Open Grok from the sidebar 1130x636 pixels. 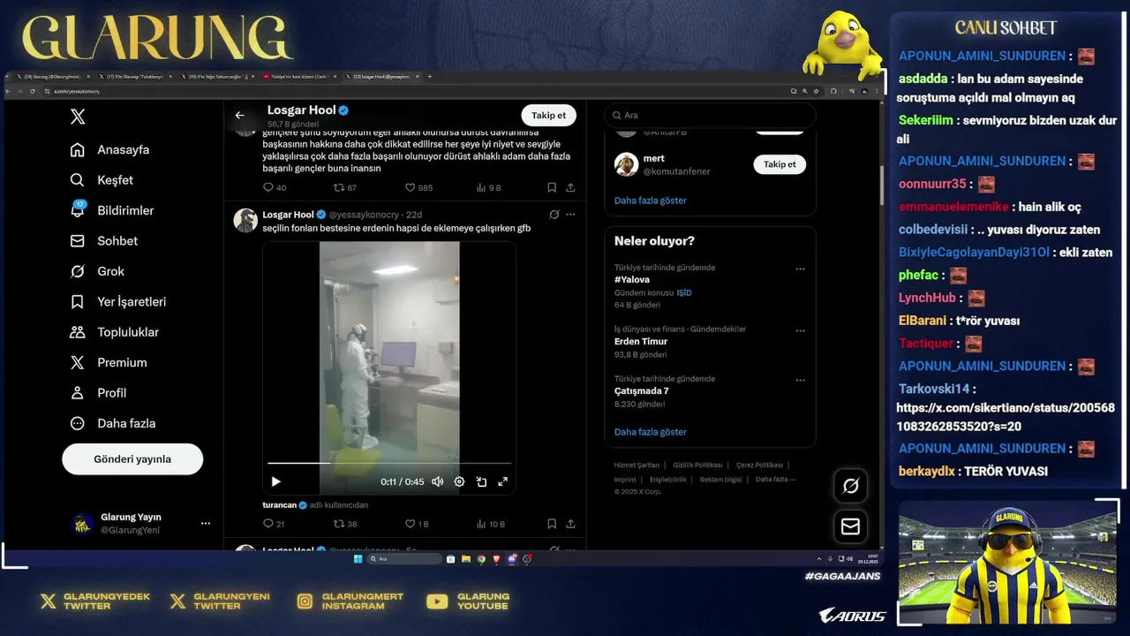[x=96, y=271]
